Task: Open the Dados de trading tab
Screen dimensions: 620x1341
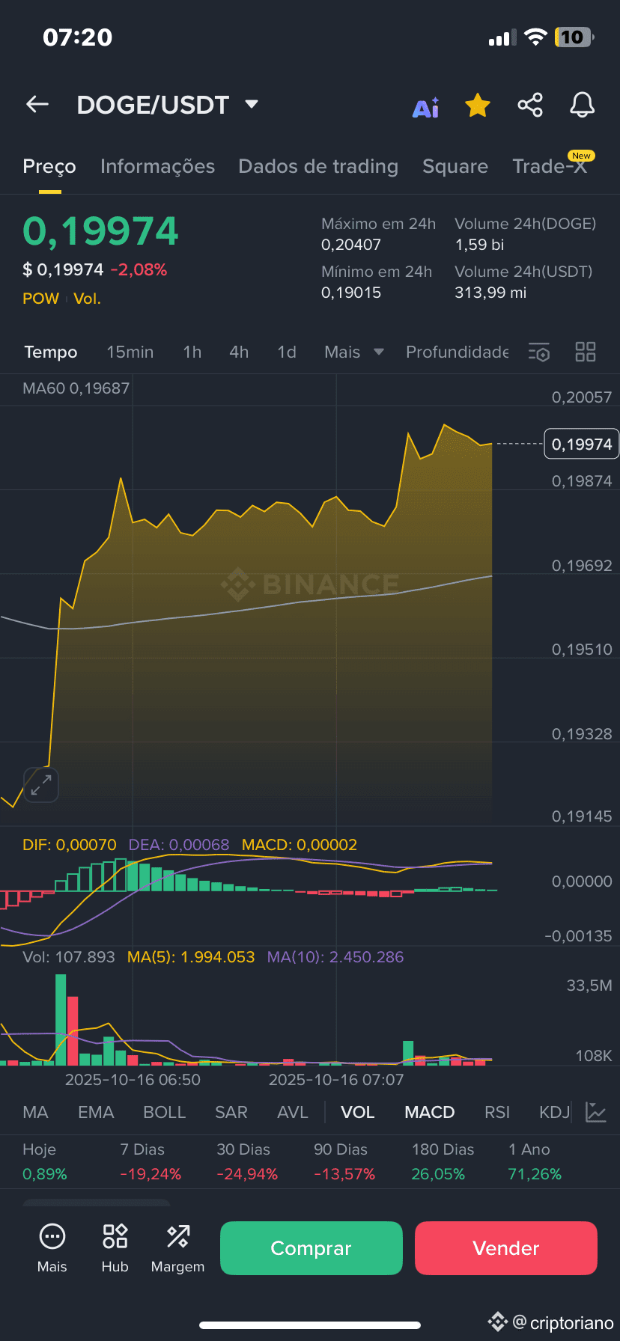Action: 318,166
